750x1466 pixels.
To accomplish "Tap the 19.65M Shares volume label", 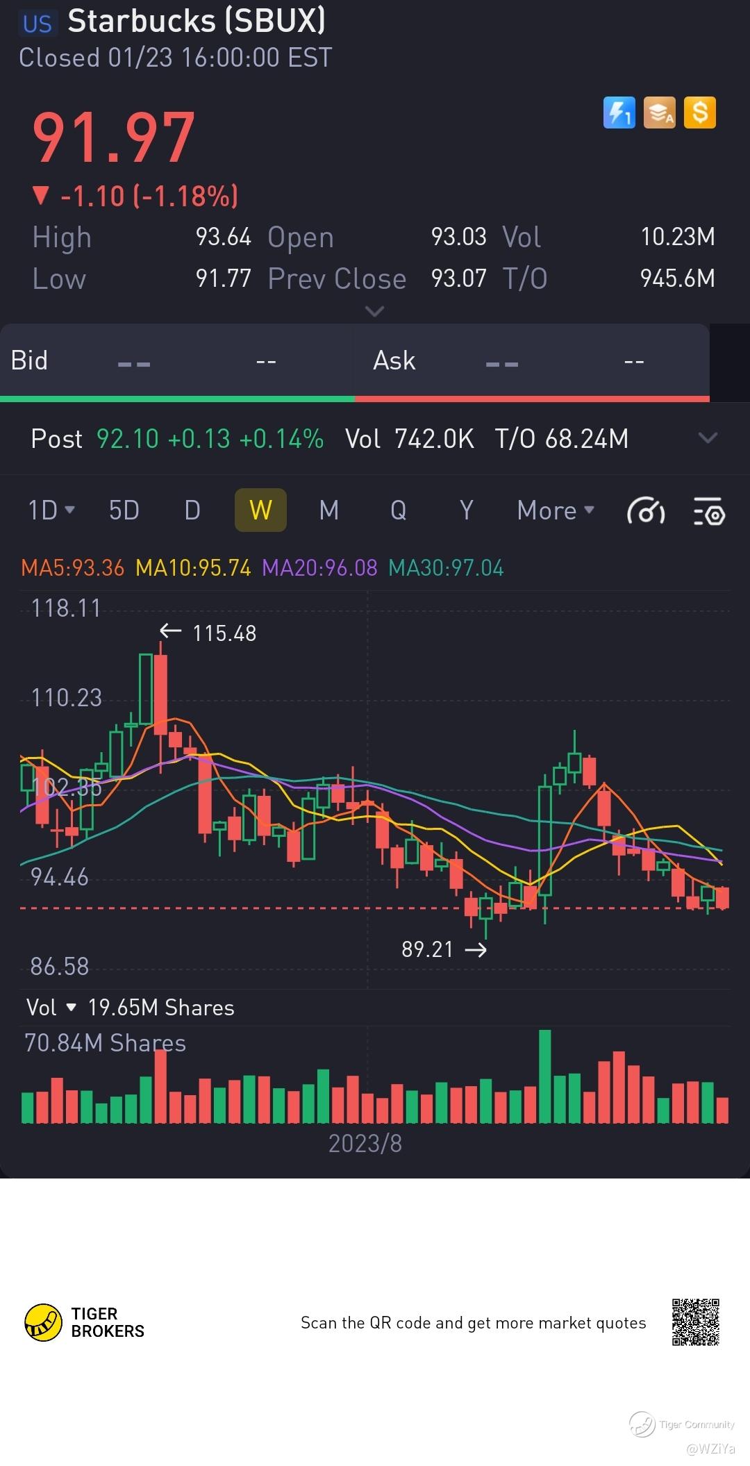I will coord(161,1008).
